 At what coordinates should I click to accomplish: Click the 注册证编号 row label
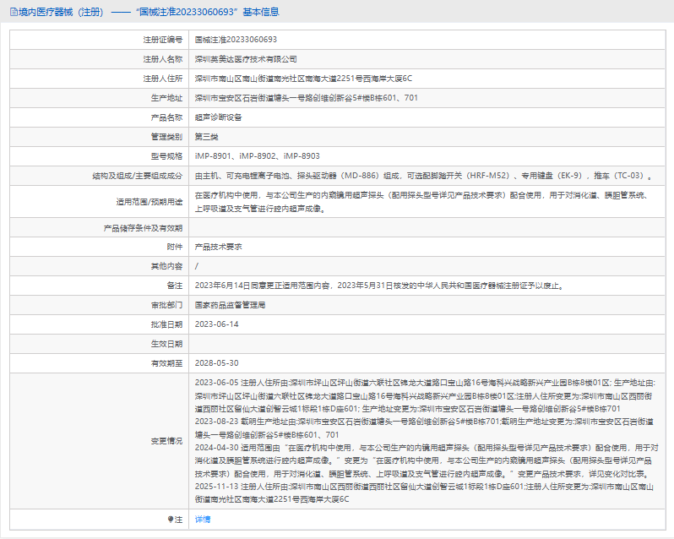click(x=162, y=40)
